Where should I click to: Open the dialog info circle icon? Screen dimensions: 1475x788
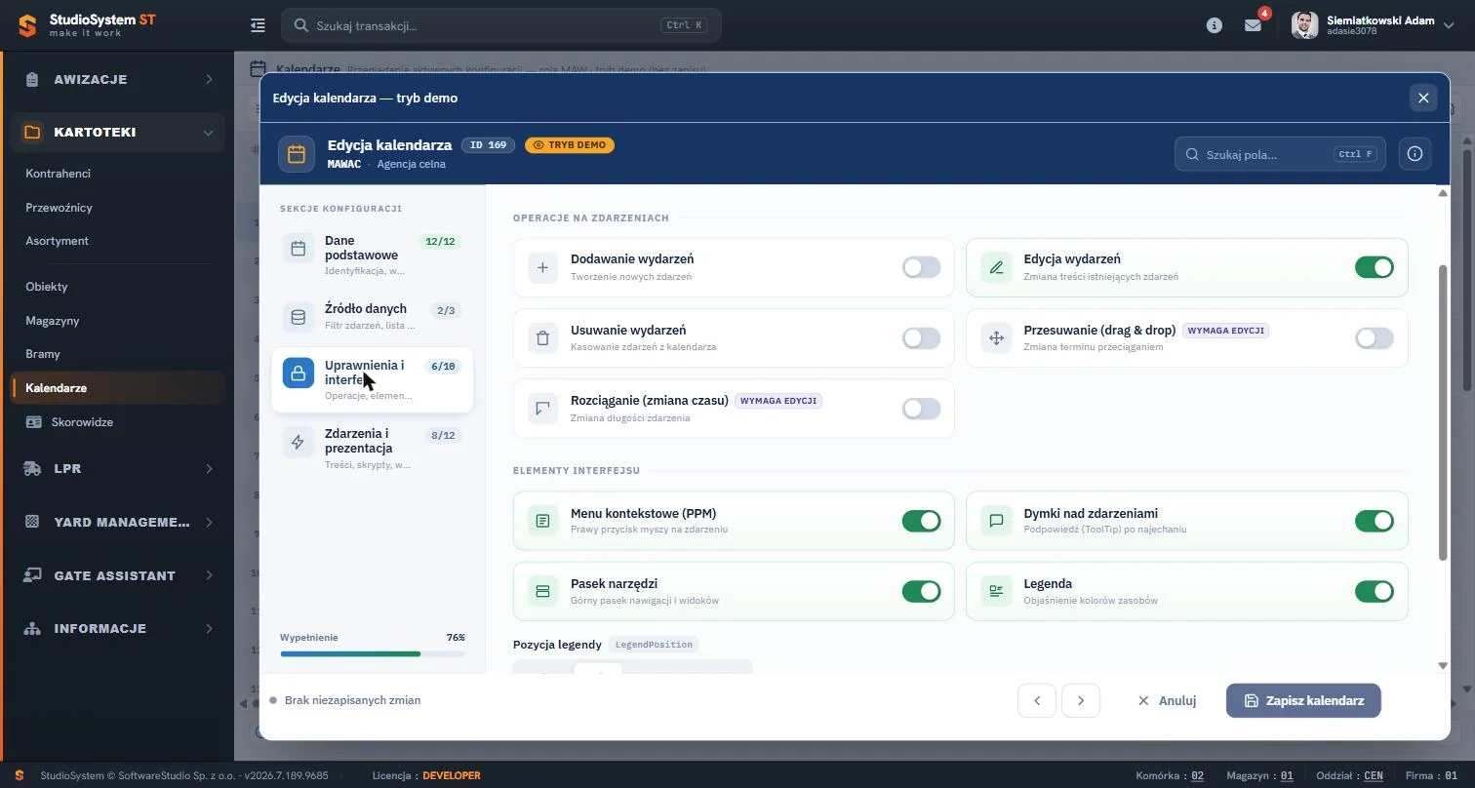pos(1415,154)
